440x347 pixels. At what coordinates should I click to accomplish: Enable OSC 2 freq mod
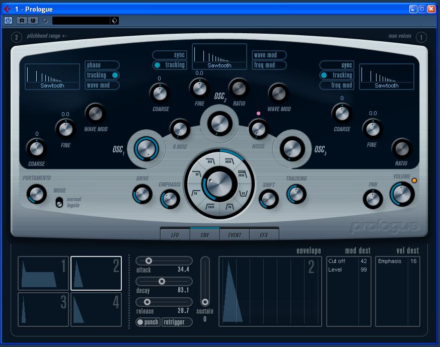[x=269, y=65]
